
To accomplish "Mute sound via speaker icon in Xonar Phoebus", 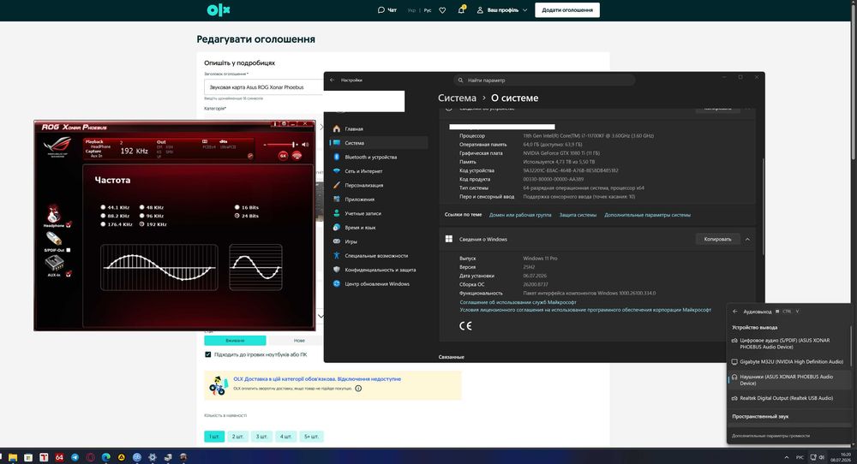I will click(305, 145).
